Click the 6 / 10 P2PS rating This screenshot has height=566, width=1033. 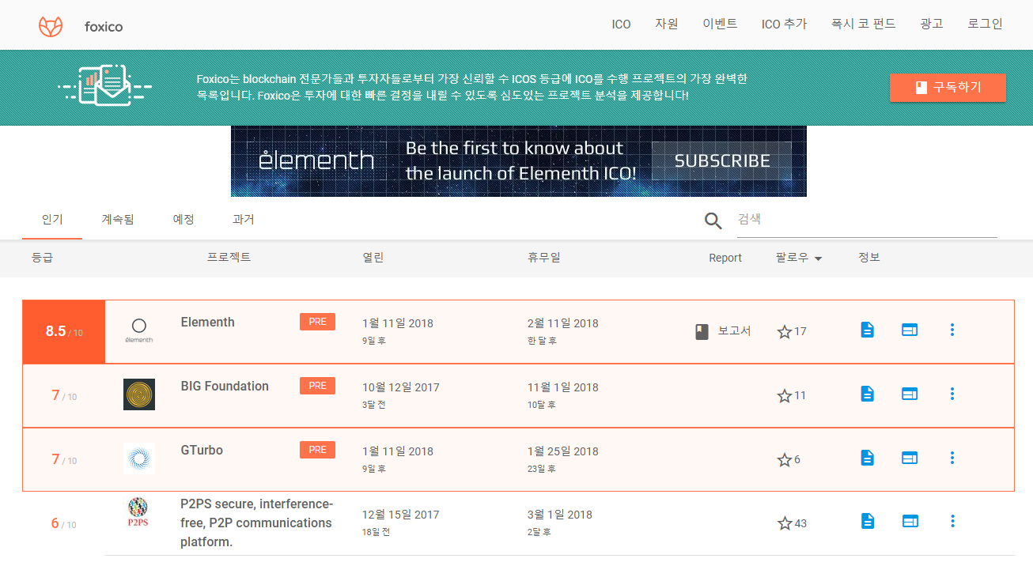pyautogui.click(x=63, y=523)
